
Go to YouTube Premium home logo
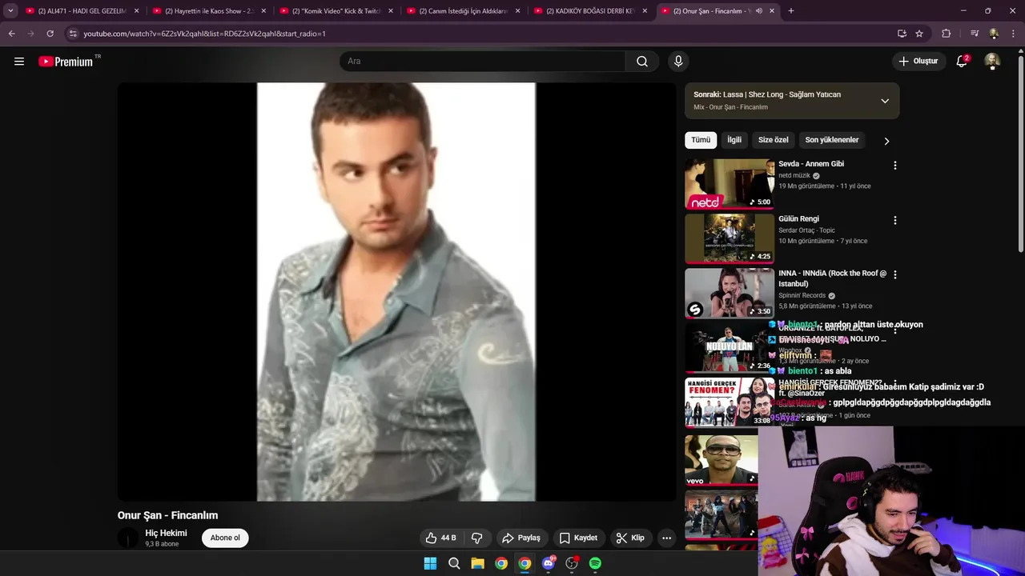66,62
